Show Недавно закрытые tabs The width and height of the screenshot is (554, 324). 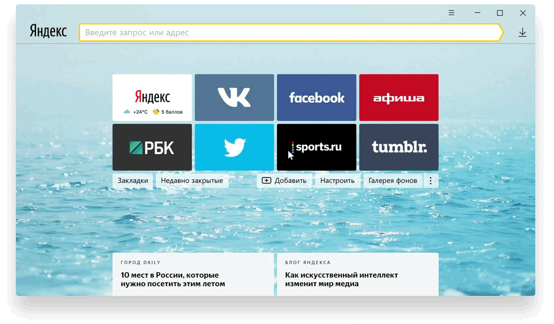(192, 180)
